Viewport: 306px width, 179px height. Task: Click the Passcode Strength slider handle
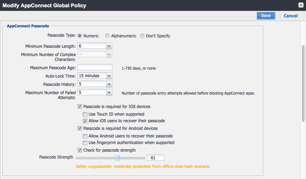[118, 158]
